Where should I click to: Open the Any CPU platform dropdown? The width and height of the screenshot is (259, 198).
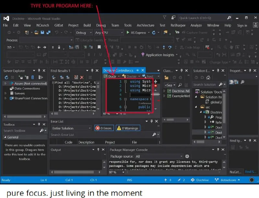click(x=109, y=32)
